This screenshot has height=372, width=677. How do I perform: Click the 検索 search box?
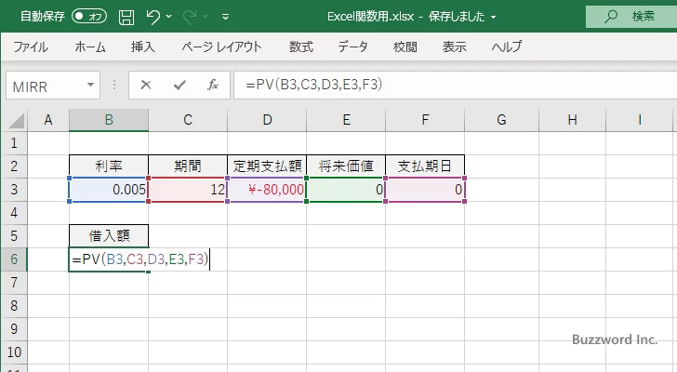[631, 17]
